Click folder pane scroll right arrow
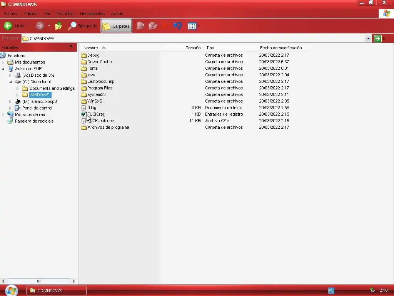 click(x=73, y=281)
